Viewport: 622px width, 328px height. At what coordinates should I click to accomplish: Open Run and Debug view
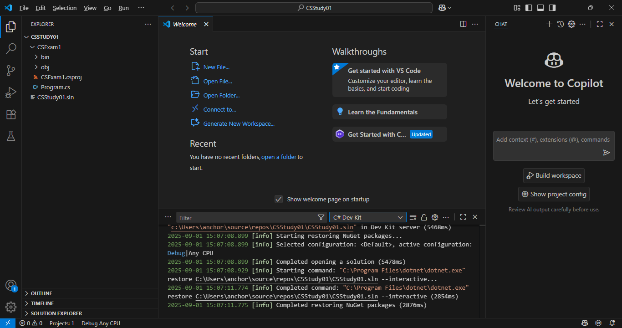pyautogui.click(x=11, y=92)
